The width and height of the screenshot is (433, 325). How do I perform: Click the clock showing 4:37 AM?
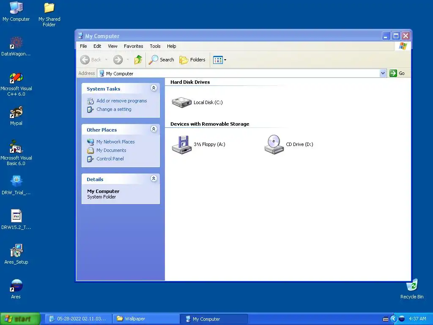[x=417, y=319]
